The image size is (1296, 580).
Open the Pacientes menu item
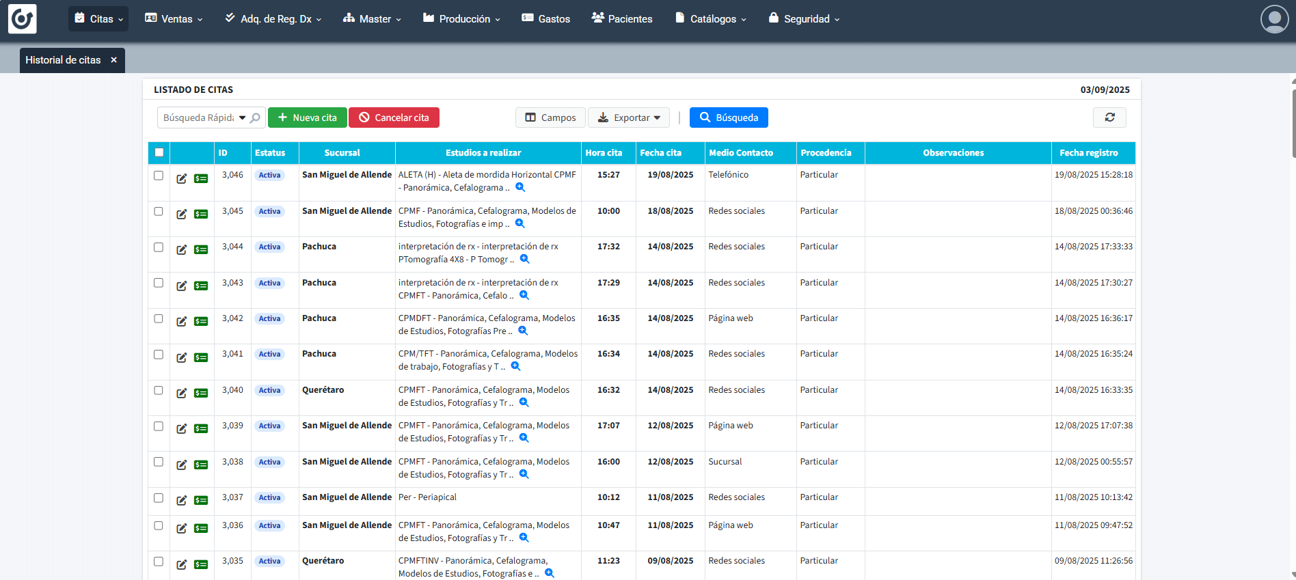point(622,19)
